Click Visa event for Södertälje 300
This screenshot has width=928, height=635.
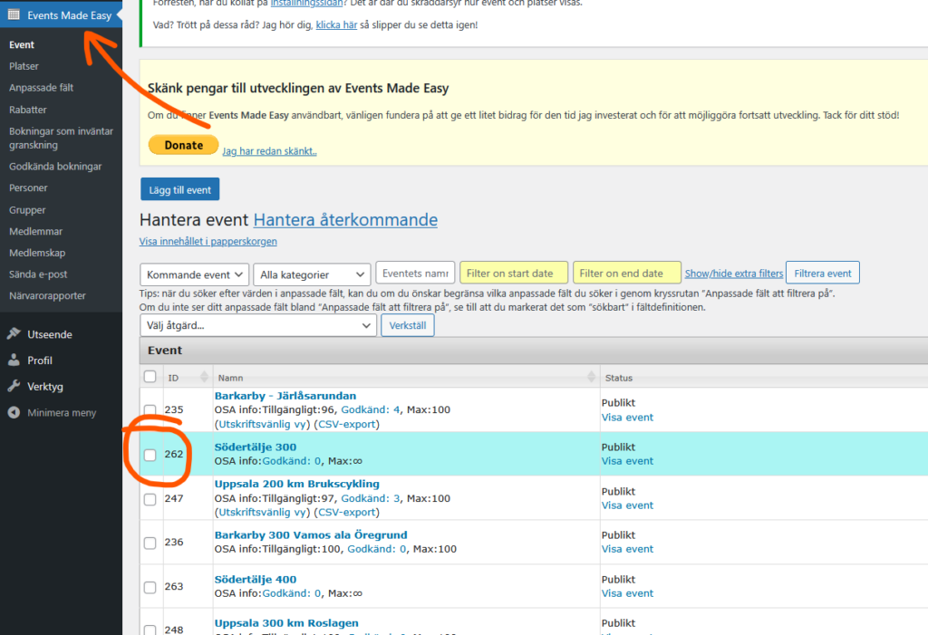(x=627, y=461)
